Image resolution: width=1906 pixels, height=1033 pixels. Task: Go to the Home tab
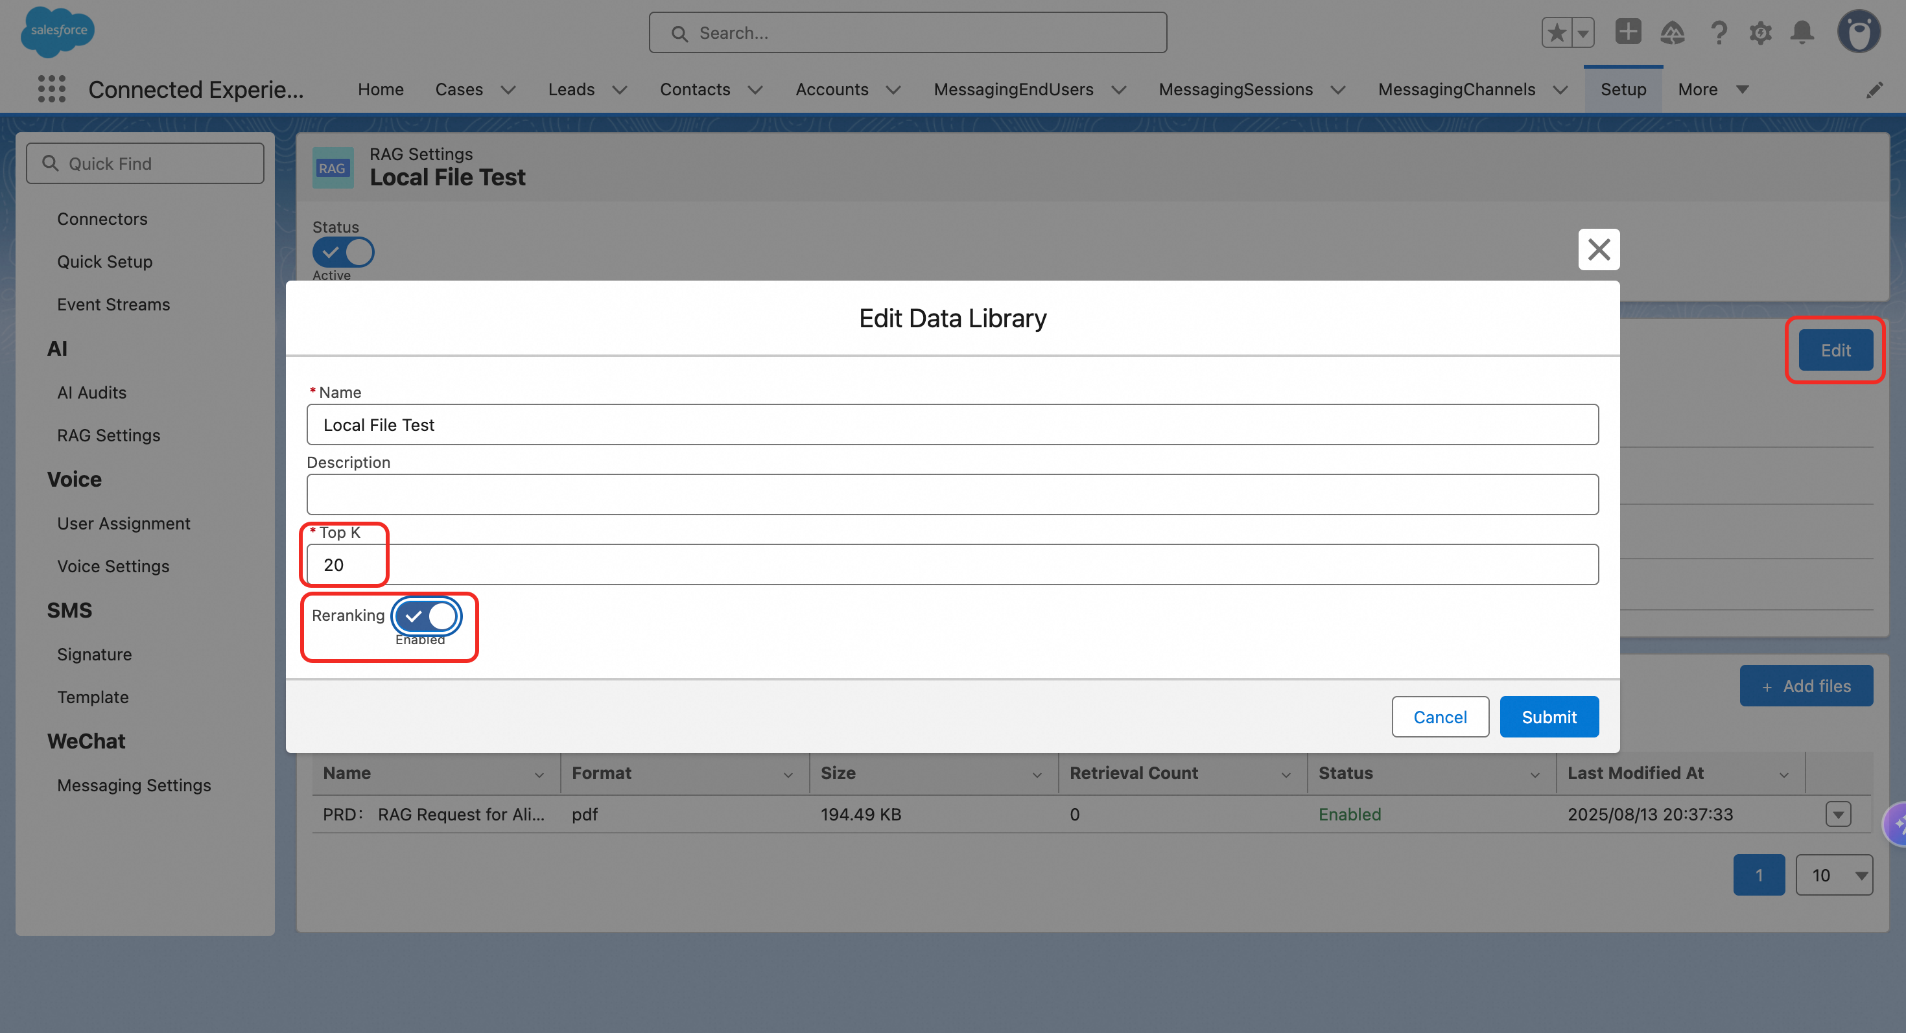point(381,89)
